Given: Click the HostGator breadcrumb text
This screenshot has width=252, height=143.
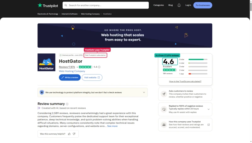Looking at the screenshot, I should pos(107,14).
